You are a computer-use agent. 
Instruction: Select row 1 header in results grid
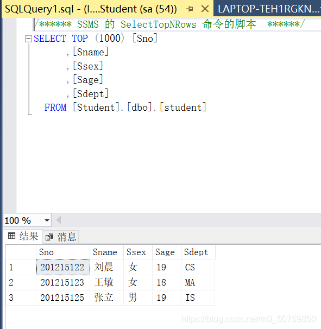21,267
